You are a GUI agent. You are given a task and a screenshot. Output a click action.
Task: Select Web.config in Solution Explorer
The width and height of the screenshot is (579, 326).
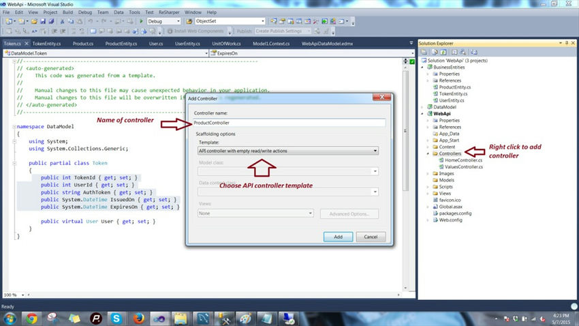tap(450, 220)
